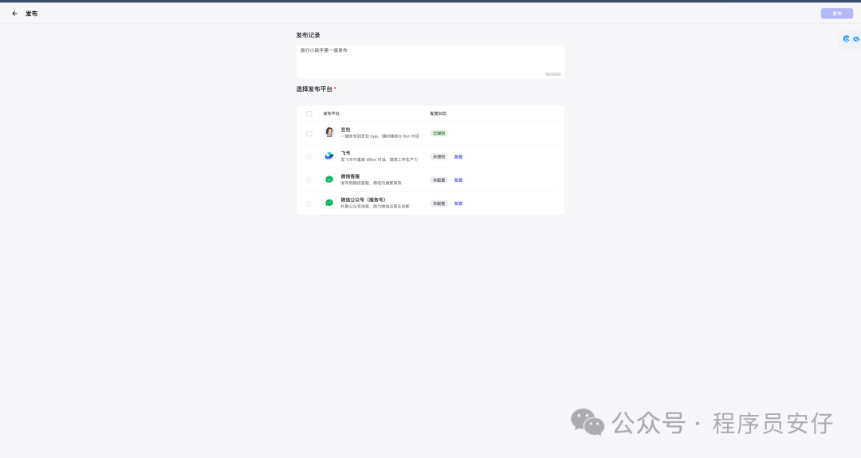Click the 豆包 avatar icon
This screenshot has width=861, height=458.
click(329, 132)
